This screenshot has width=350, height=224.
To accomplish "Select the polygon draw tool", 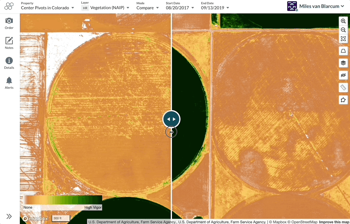I will click(343, 100).
